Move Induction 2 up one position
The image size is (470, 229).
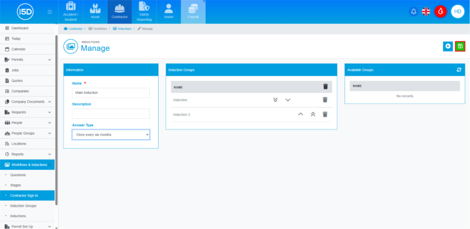tap(300, 114)
